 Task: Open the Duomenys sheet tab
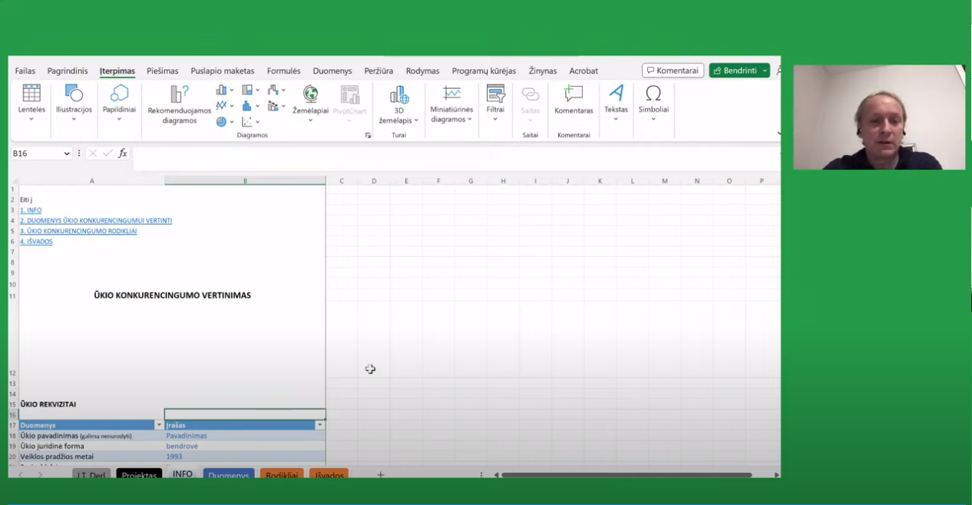[x=228, y=475]
